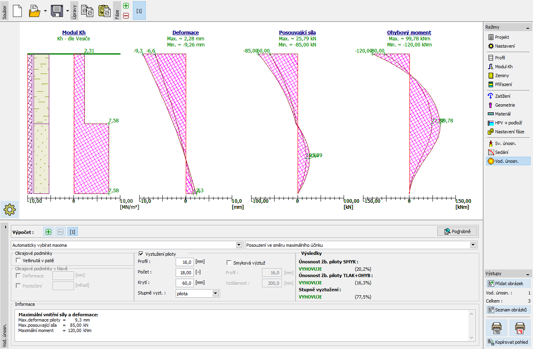Open the HPV + podloží mode
The image size is (533, 349).
tap(508, 123)
